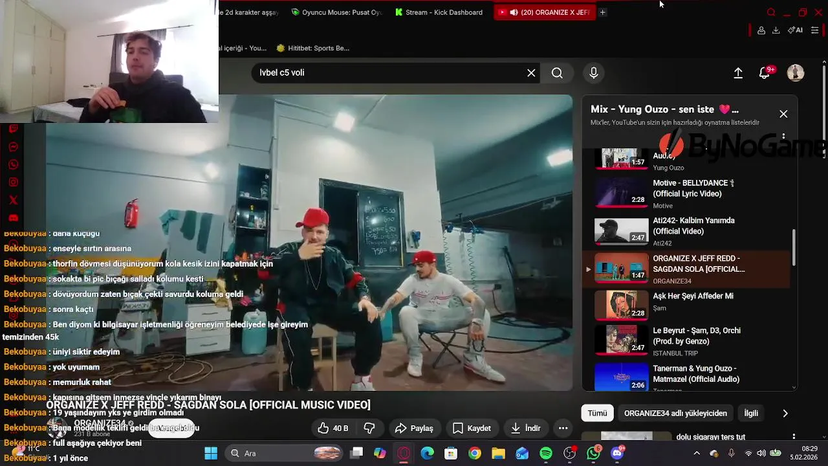
Task: Switch to 'Stream - Kick Dashboard' tab
Action: point(439,12)
